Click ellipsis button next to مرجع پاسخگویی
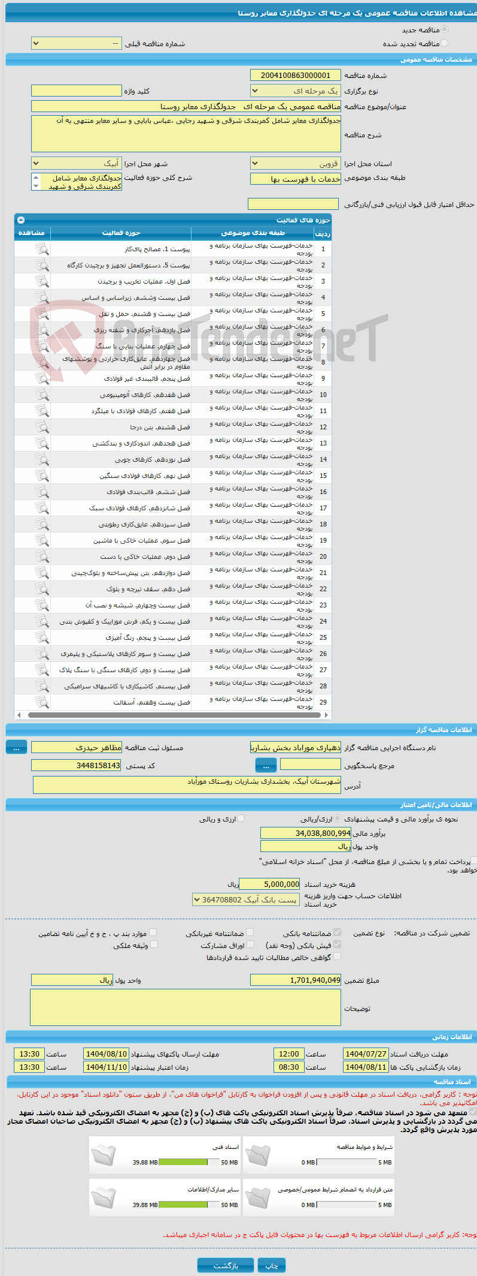 pos(266,765)
